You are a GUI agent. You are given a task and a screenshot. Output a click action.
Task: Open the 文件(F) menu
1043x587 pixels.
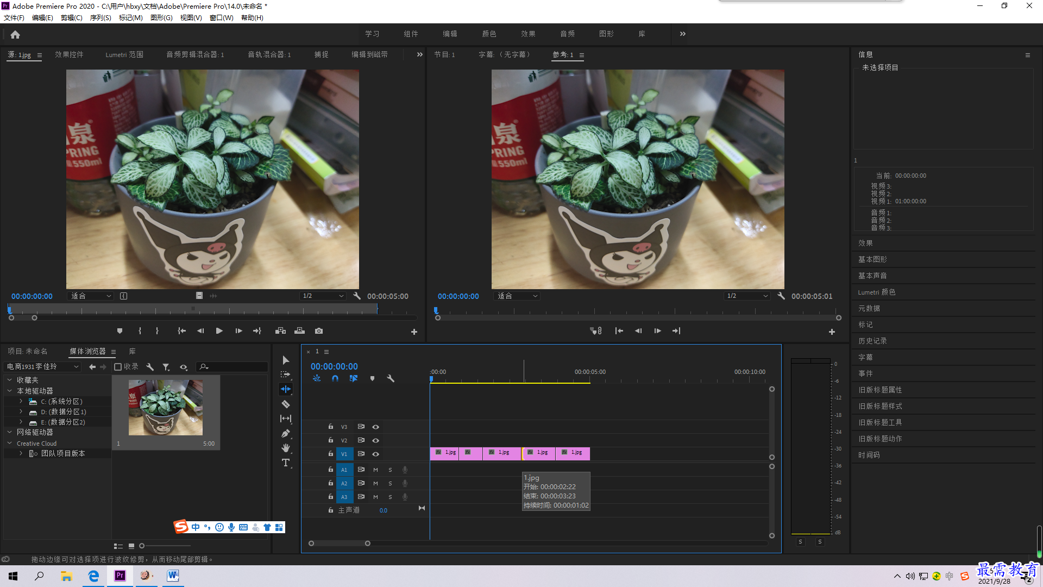pyautogui.click(x=14, y=18)
